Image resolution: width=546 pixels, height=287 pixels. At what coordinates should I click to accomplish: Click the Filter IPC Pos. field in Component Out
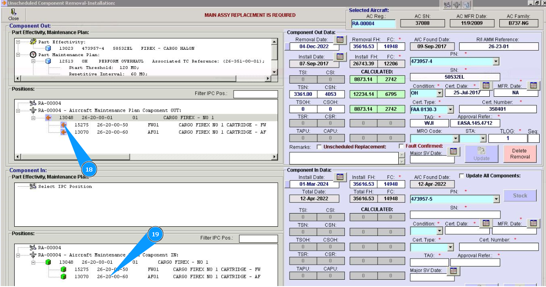(255, 94)
